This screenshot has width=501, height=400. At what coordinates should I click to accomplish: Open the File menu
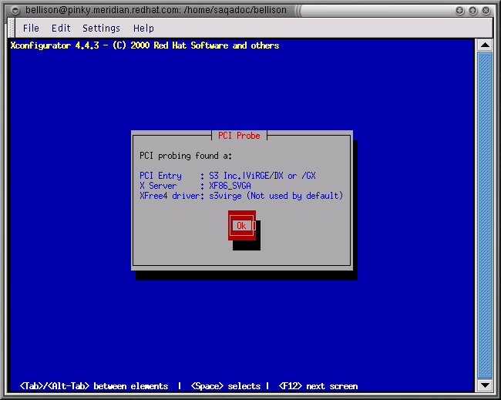[31, 29]
